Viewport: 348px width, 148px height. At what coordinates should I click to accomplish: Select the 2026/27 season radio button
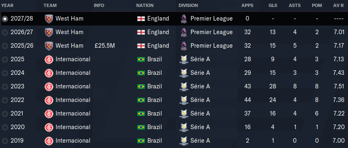click(x=5, y=32)
